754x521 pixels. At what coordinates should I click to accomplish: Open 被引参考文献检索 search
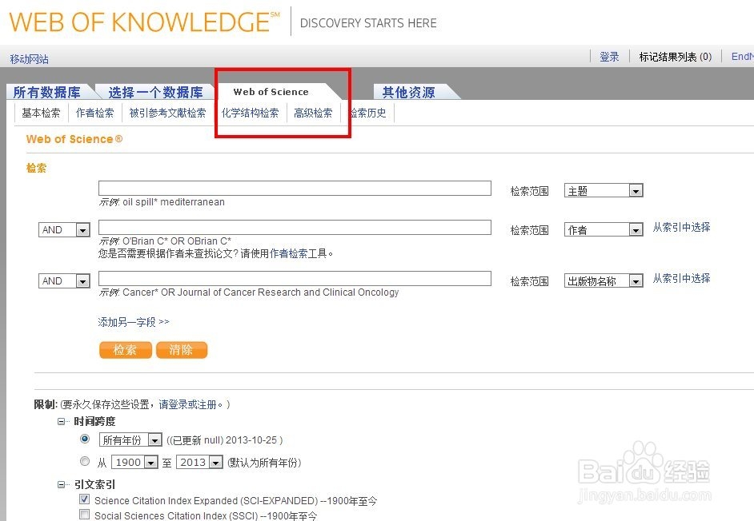click(167, 113)
